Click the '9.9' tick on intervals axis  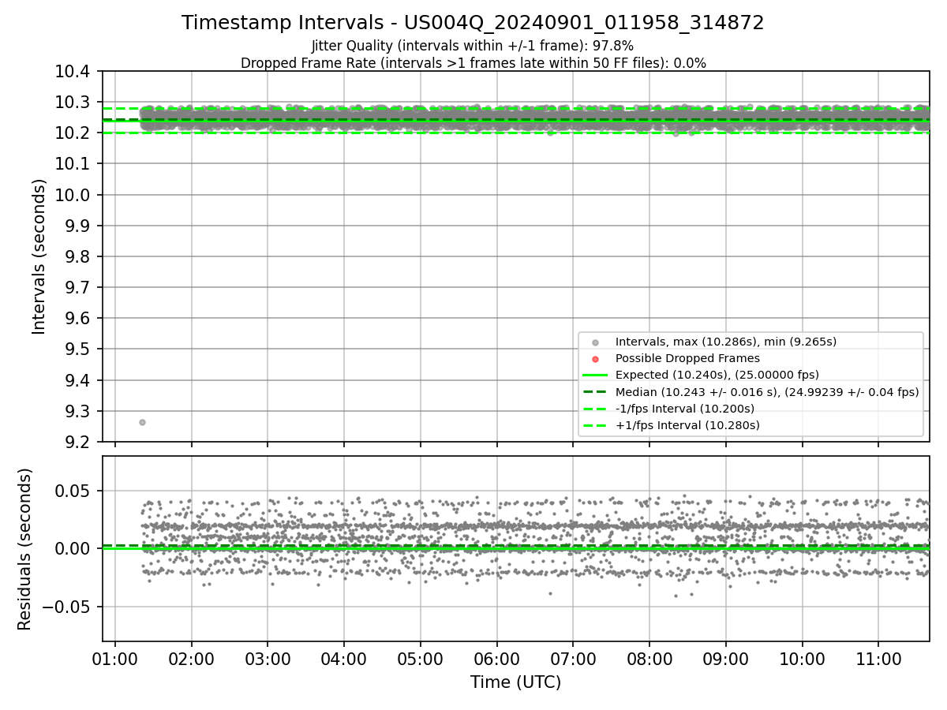78,226
